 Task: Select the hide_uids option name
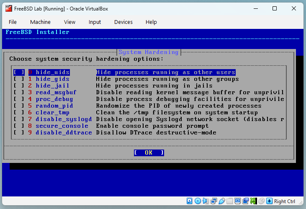pyautogui.click(x=52, y=72)
